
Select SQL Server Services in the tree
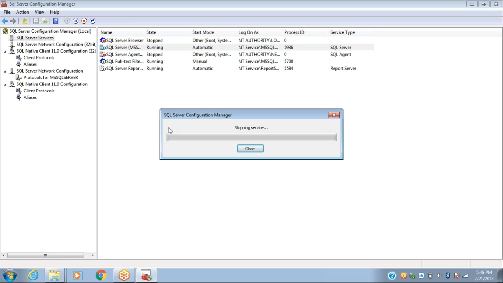pos(35,38)
